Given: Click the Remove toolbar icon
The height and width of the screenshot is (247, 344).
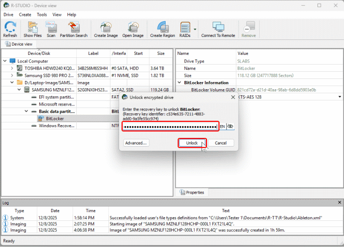Looking at the screenshot, I should tap(248, 29).
